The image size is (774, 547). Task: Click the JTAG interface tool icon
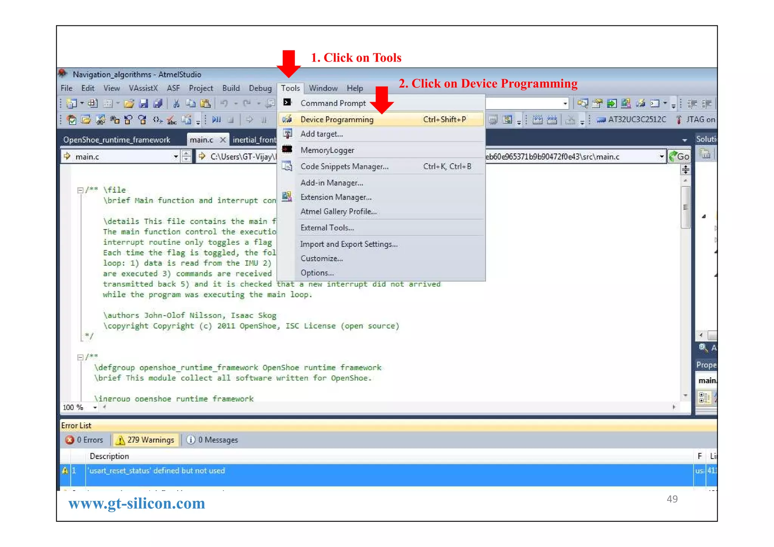[x=679, y=119]
